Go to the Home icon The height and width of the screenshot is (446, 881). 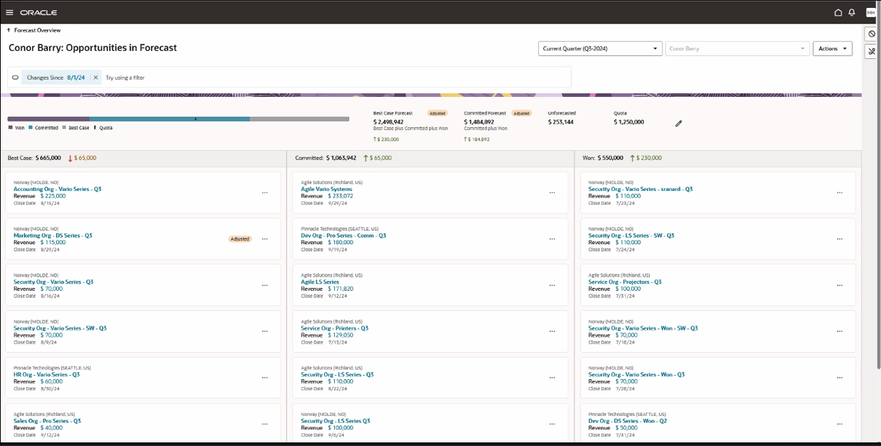pyautogui.click(x=838, y=12)
